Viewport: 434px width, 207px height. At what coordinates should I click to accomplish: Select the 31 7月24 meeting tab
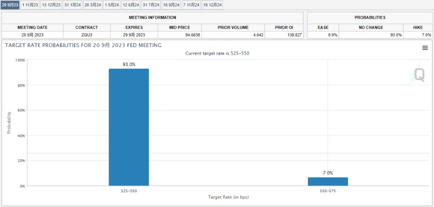pyautogui.click(x=151, y=5)
